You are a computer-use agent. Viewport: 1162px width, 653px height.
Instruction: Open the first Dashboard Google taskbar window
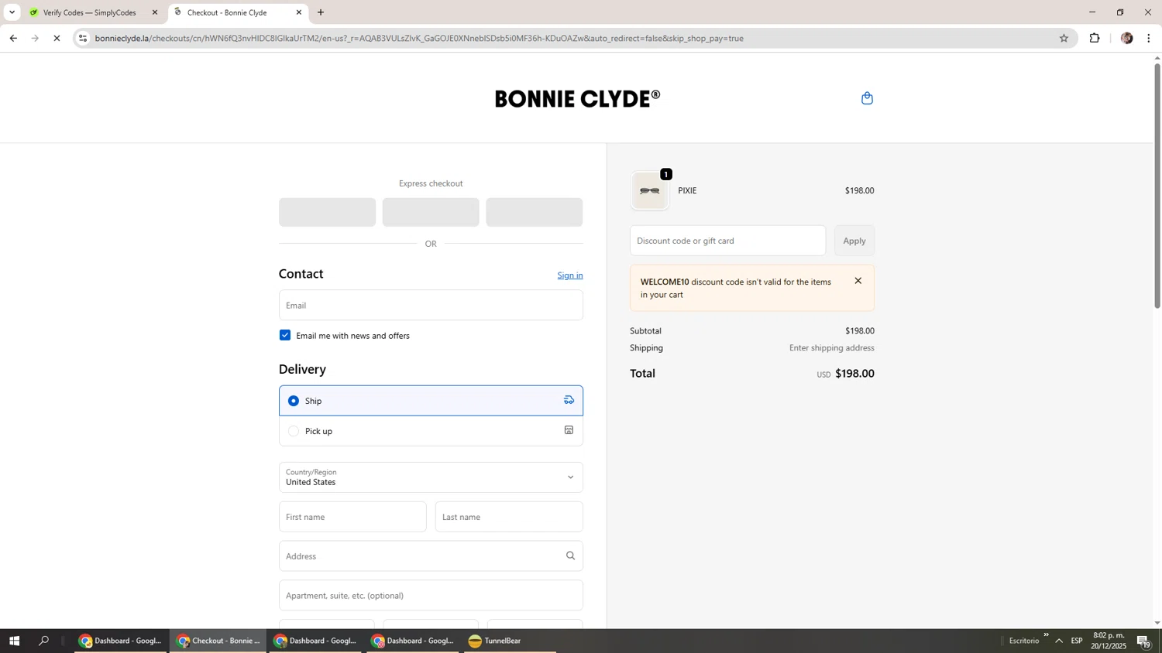tap(121, 641)
